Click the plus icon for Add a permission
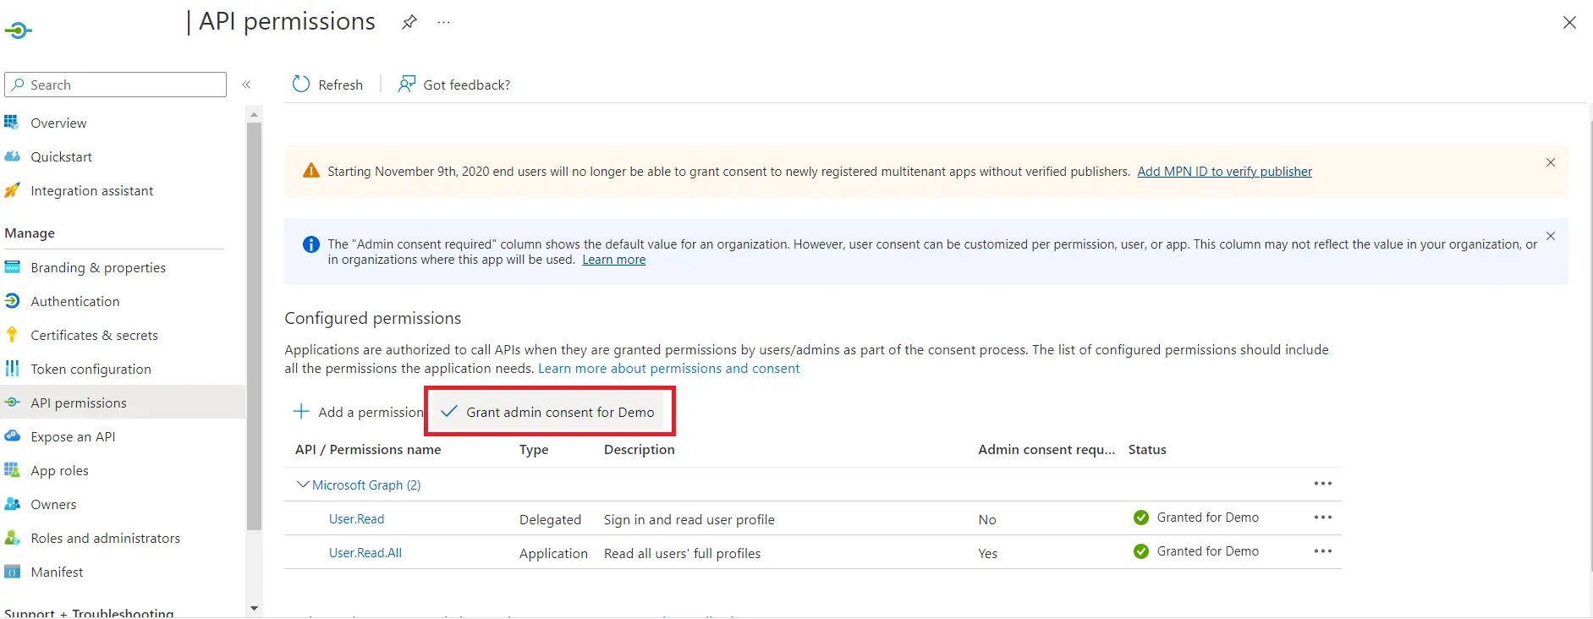Viewport: 1593px width, 619px height. [x=301, y=412]
